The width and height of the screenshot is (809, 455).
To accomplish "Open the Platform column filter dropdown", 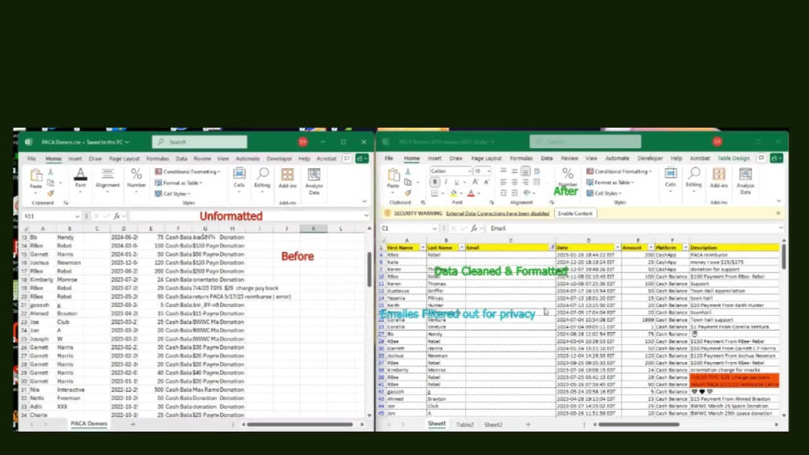I will [685, 248].
